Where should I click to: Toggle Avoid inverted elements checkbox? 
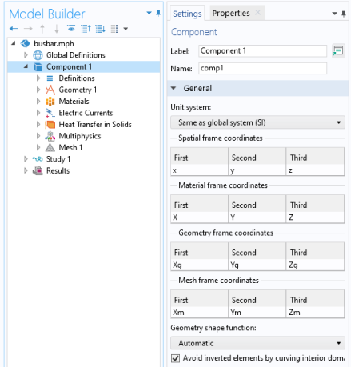pyautogui.click(x=175, y=358)
